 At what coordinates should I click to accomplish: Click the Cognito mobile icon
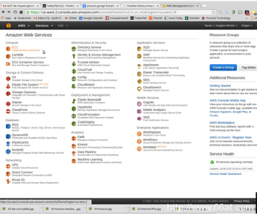139,104
